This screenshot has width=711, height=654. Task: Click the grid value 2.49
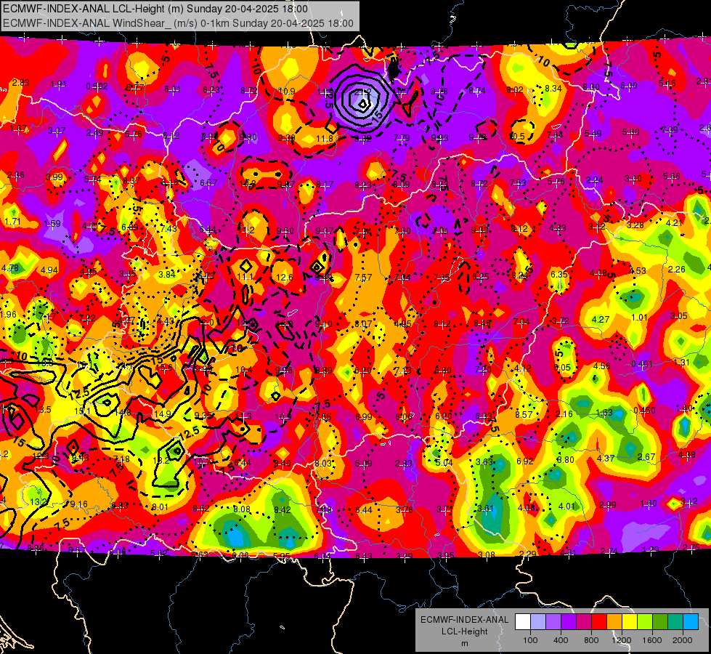94,133
